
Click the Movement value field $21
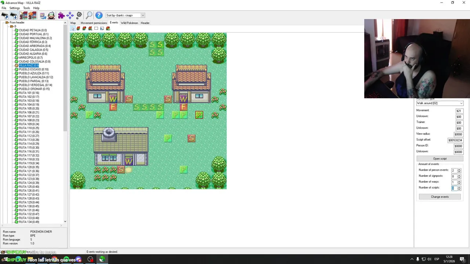pyautogui.click(x=459, y=111)
